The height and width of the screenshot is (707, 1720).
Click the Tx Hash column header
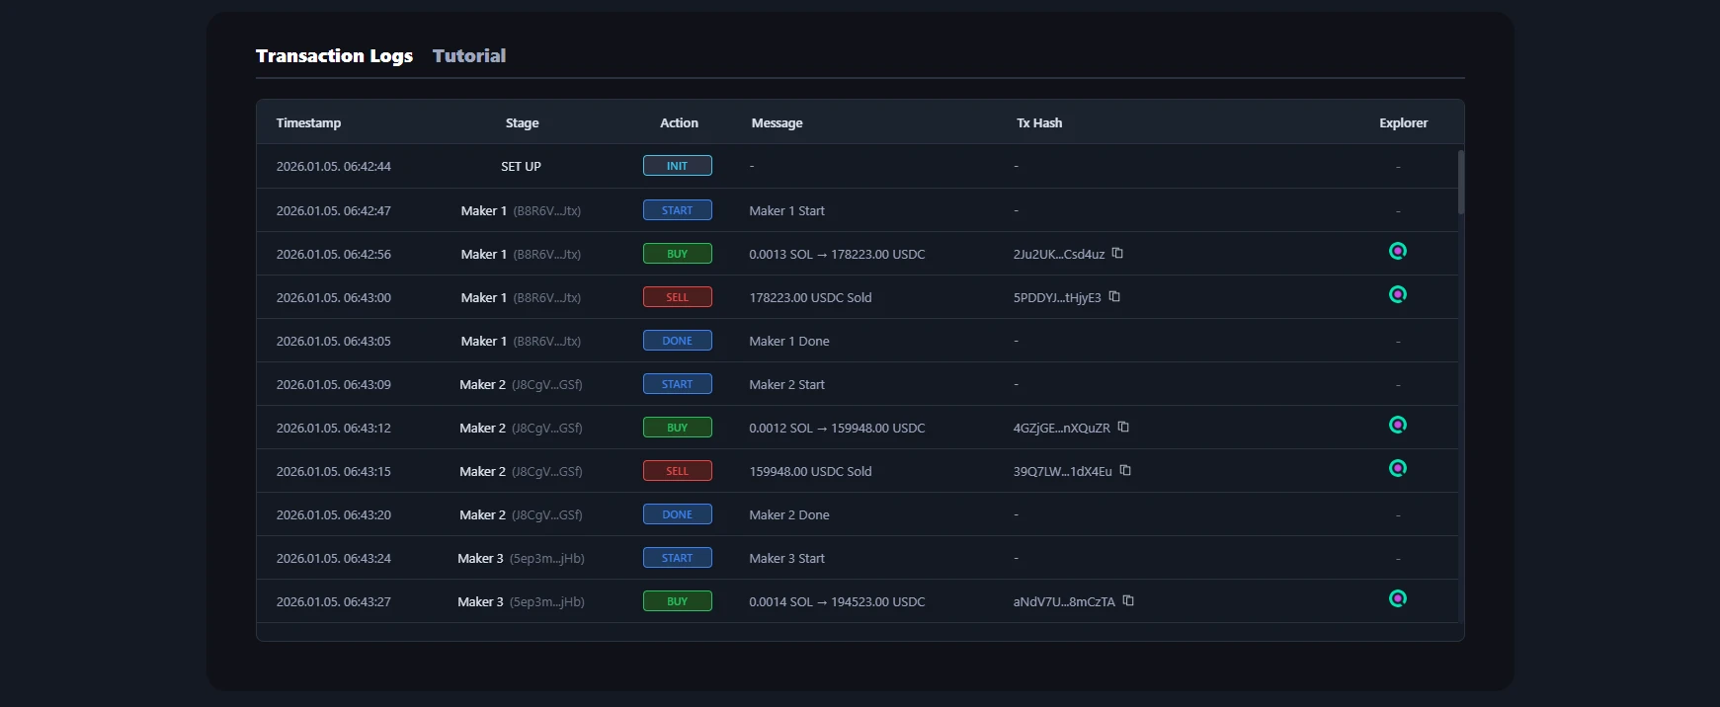(x=1039, y=123)
